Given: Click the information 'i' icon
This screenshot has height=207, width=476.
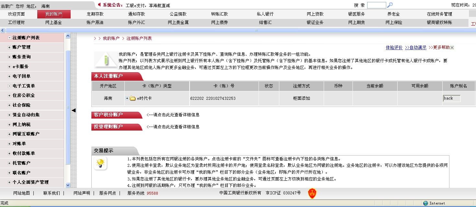Looking at the screenshot, I should pos(106,60).
